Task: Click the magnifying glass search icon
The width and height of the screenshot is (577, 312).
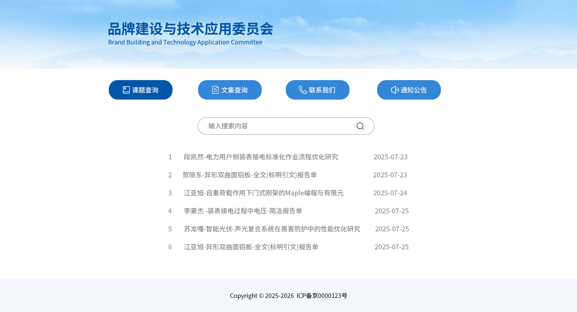Action: [360, 126]
